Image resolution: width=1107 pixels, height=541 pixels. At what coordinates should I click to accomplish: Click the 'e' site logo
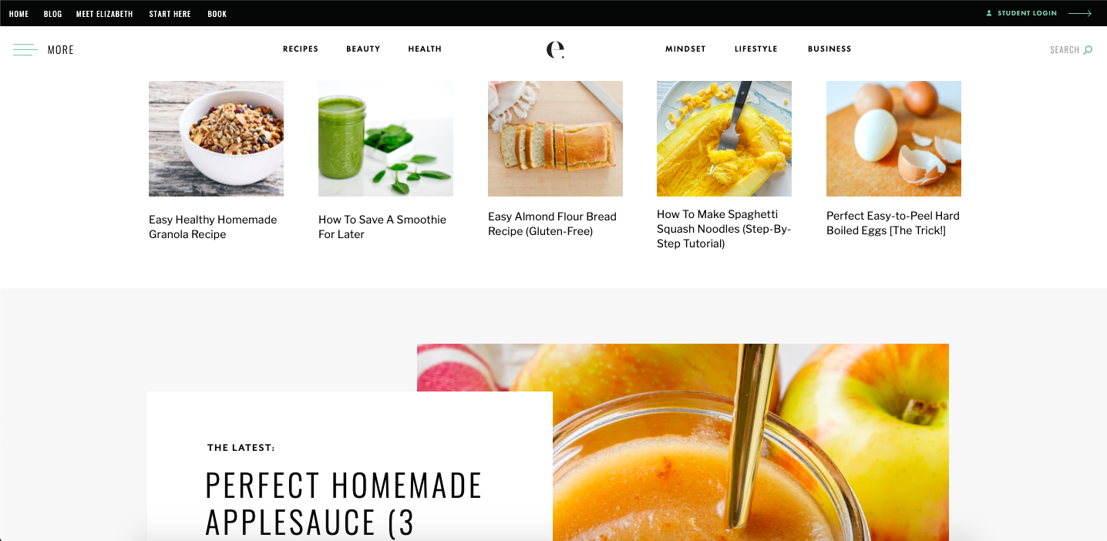tap(555, 49)
